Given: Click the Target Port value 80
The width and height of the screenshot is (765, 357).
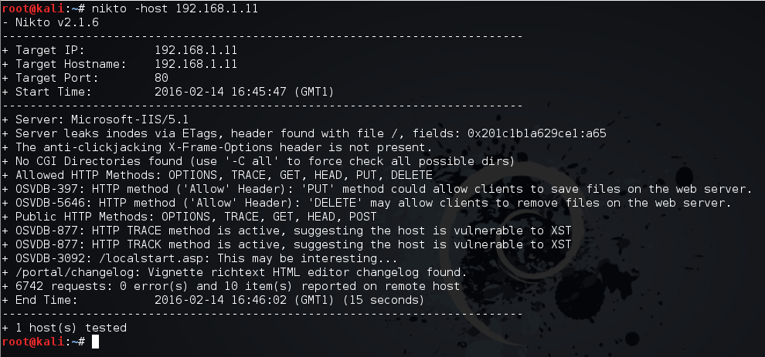Looking at the screenshot, I should coord(161,78).
